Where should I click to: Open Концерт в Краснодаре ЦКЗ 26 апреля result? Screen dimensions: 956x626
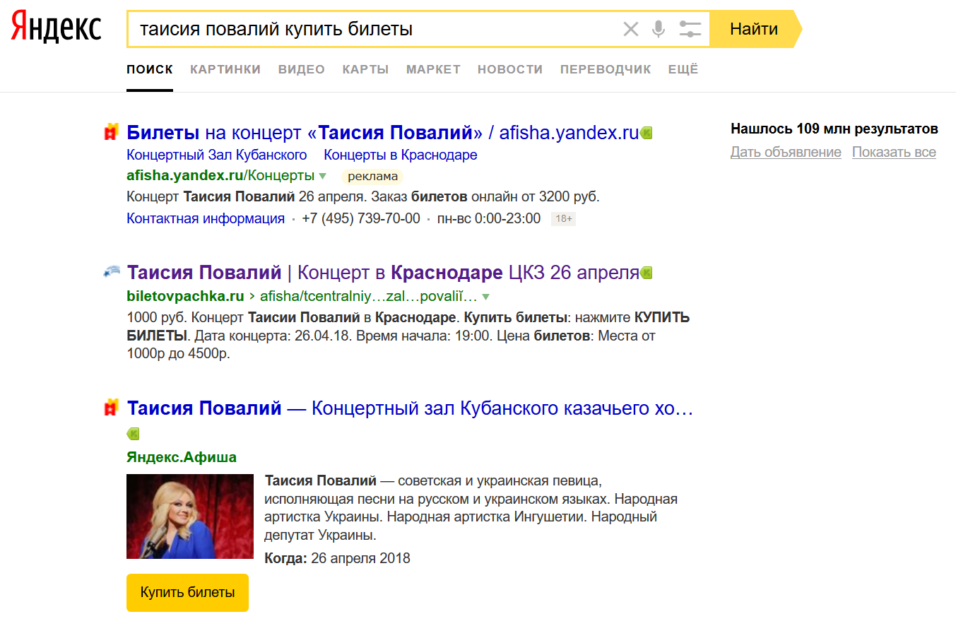(382, 272)
